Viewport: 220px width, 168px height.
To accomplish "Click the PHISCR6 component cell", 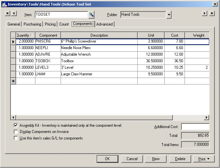I will [48, 42].
